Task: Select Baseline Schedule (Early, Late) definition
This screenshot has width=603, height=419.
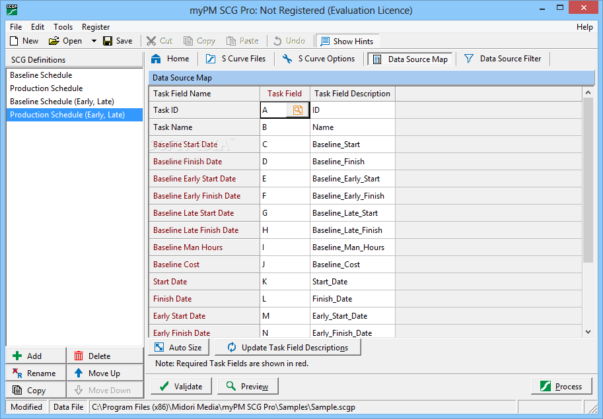Action: point(74,102)
